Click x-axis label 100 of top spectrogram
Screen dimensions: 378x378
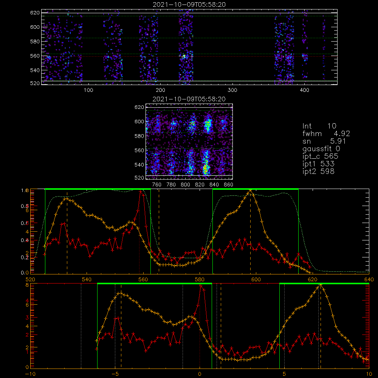[88, 90]
